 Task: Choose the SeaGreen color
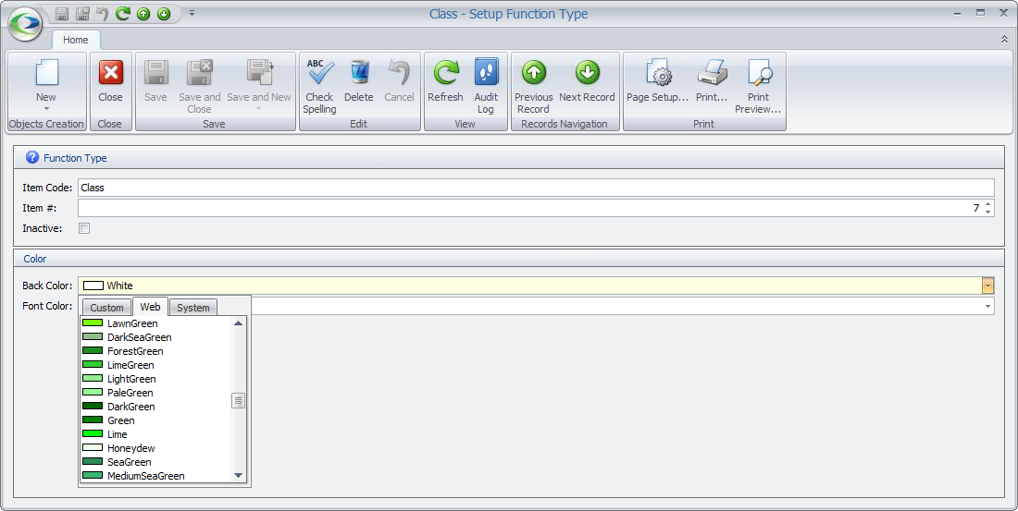(155, 462)
